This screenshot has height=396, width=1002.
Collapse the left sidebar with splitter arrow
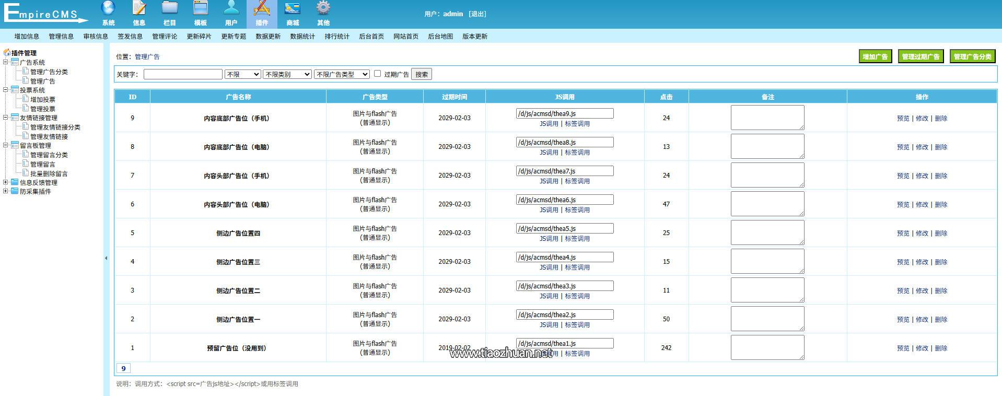106,258
